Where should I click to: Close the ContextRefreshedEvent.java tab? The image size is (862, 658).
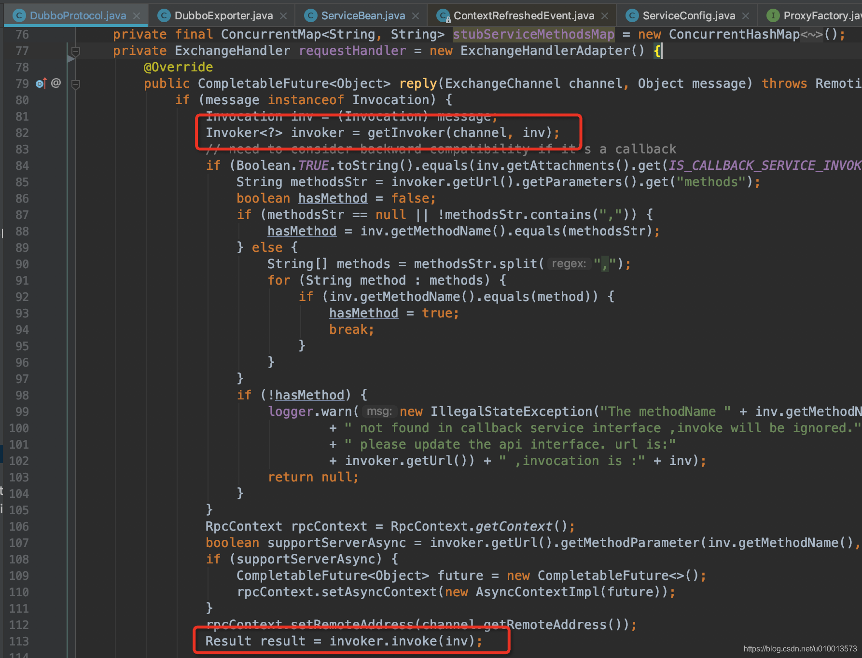[x=605, y=16]
